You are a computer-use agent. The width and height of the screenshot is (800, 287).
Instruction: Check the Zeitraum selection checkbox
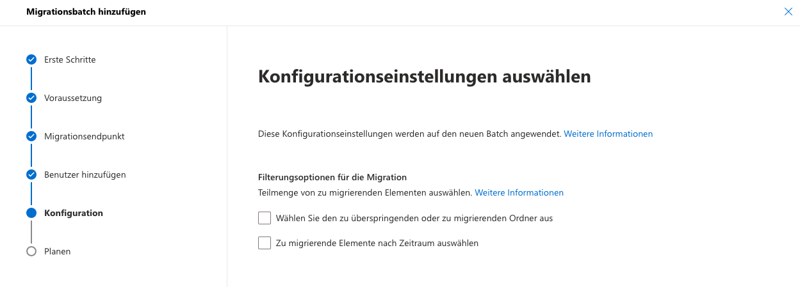265,243
